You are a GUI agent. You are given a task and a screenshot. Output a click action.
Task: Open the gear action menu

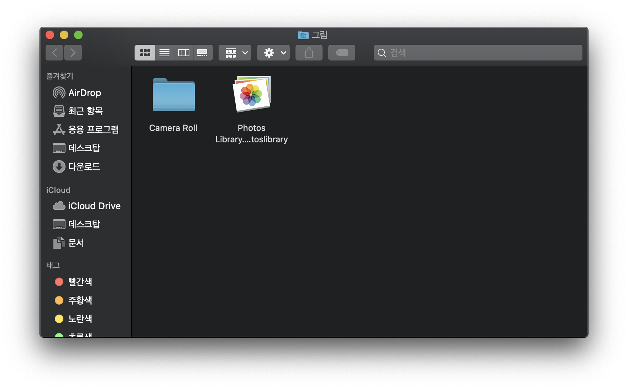pos(273,53)
